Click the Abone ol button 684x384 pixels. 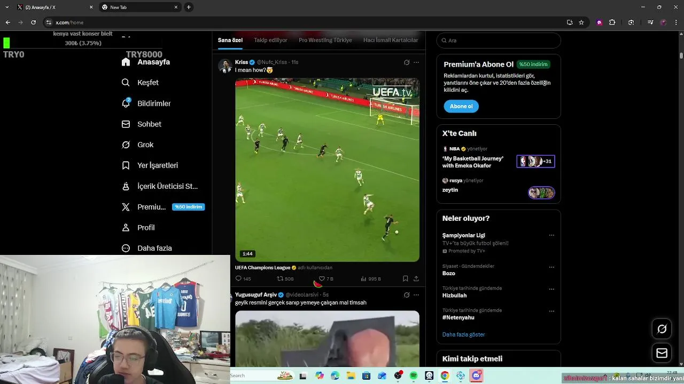[x=461, y=106]
